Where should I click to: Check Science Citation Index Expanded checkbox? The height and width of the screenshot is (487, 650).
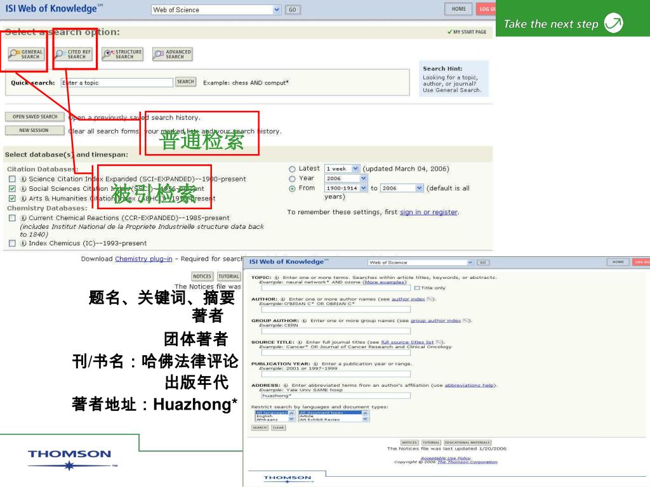coord(12,179)
